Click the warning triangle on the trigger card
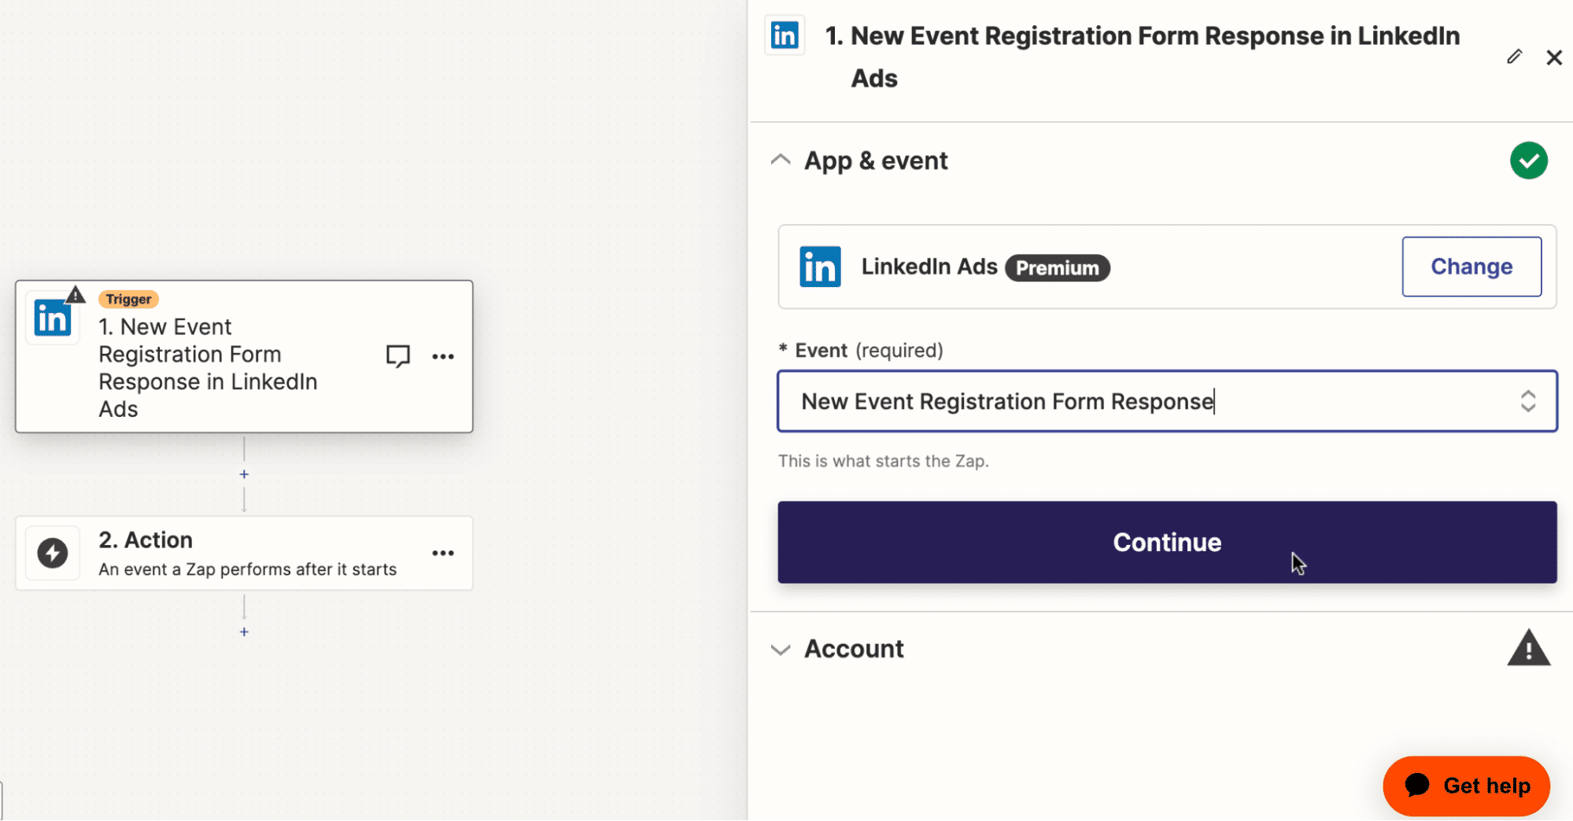Viewport: 1573px width, 821px height. 76,295
